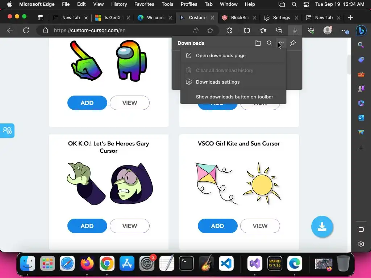View site information lock icon

tap(46, 30)
